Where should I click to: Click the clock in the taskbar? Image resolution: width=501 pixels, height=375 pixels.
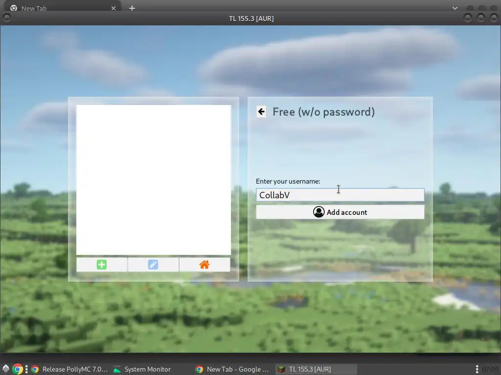(x=490, y=369)
